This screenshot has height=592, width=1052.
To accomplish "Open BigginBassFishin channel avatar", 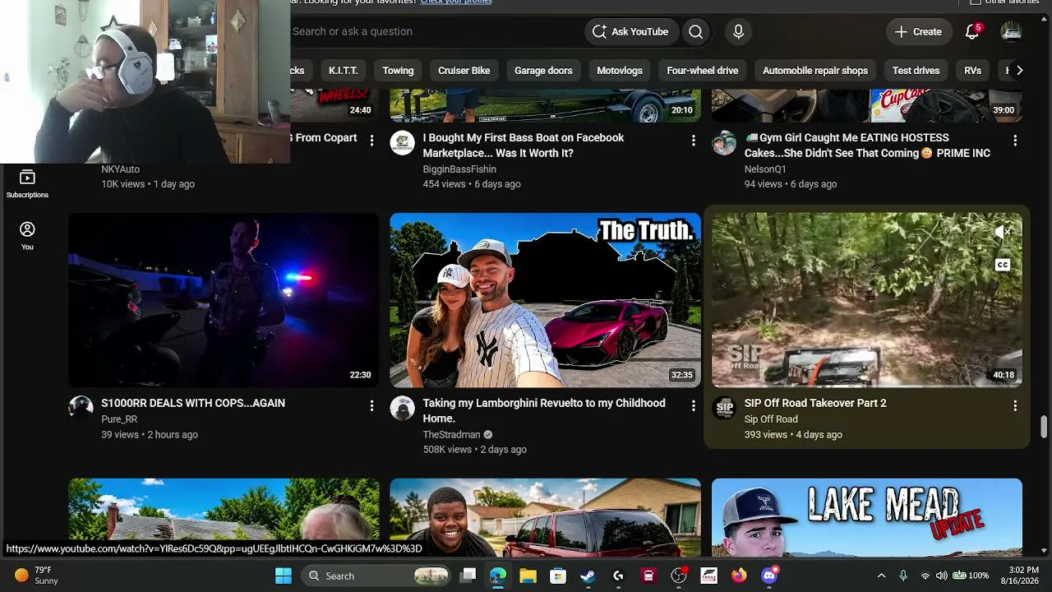I will click(x=402, y=142).
